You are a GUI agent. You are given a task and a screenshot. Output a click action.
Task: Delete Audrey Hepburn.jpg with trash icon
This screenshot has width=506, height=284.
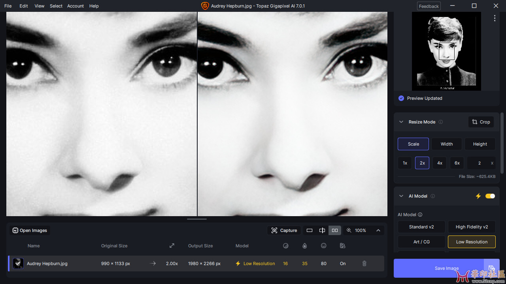364,263
